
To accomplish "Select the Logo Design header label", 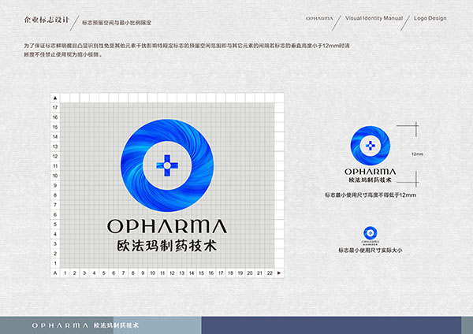I will pos(430,18).
